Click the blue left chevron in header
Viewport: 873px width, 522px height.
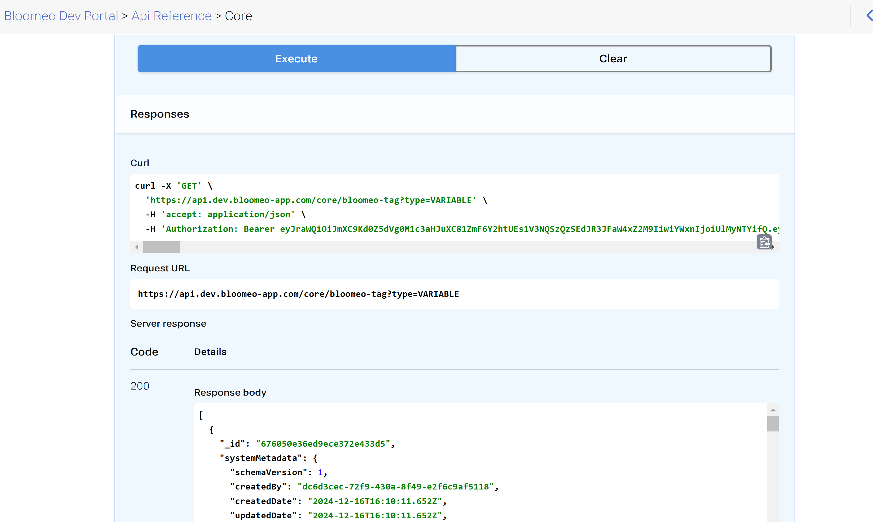[x=869, y=16]
